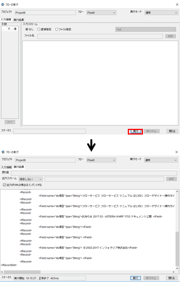Click 閉じる button in upper dialog
Image resolution: width=180 pixels, height=282 pixels.
click(172, 131)
